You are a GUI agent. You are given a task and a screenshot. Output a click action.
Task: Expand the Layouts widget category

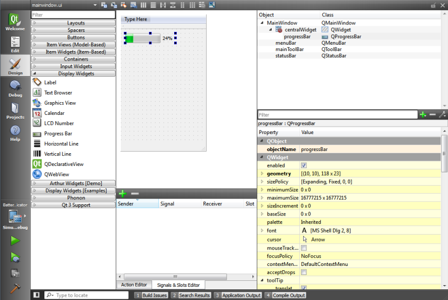76,23
